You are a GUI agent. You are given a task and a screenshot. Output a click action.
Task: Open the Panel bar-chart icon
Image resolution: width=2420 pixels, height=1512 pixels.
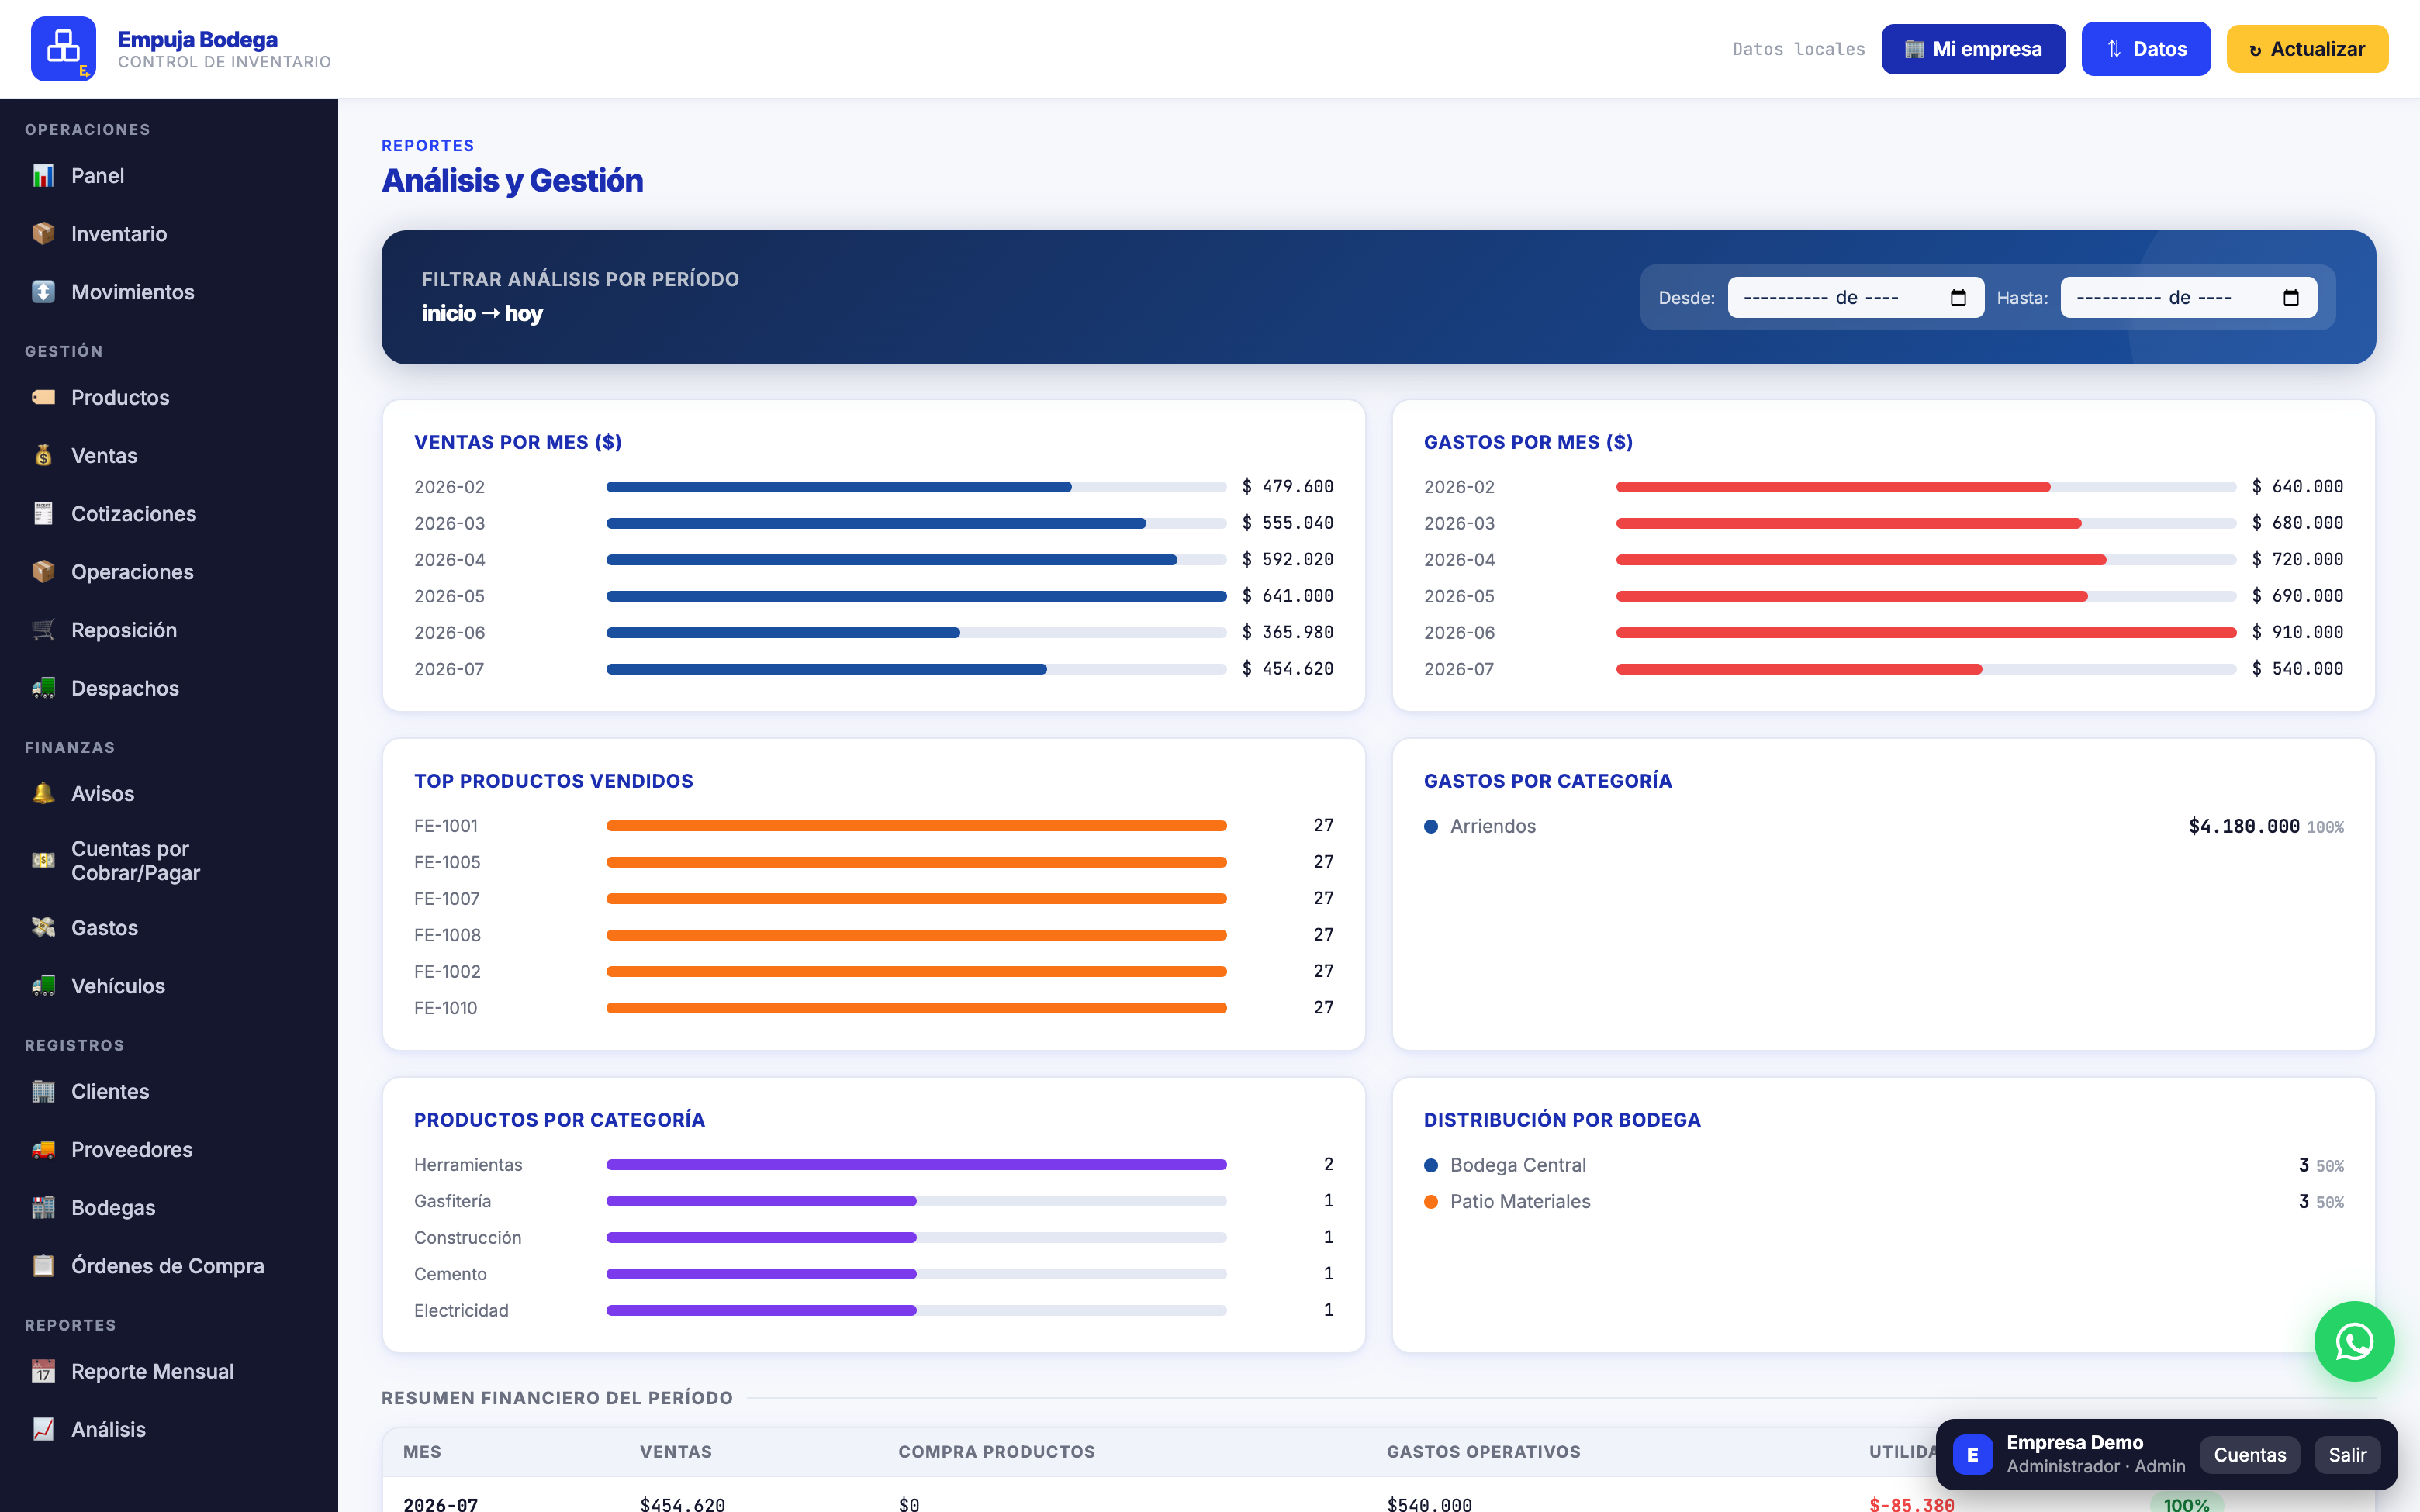(43, 176)
